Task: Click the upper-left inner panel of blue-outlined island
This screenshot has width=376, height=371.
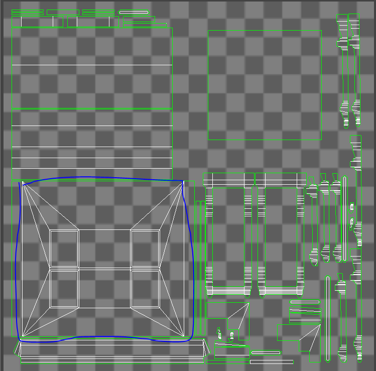Action: pos(64,249)
